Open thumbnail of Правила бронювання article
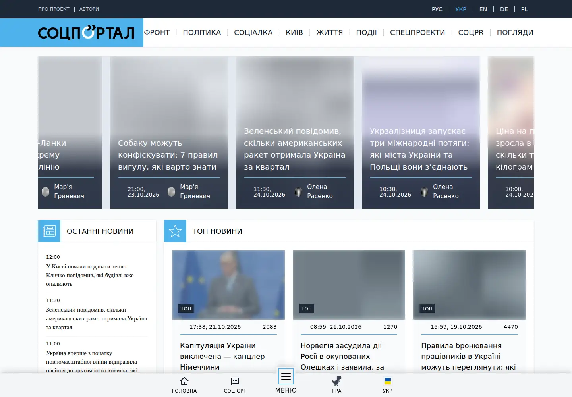 click(x=470, y=285)
